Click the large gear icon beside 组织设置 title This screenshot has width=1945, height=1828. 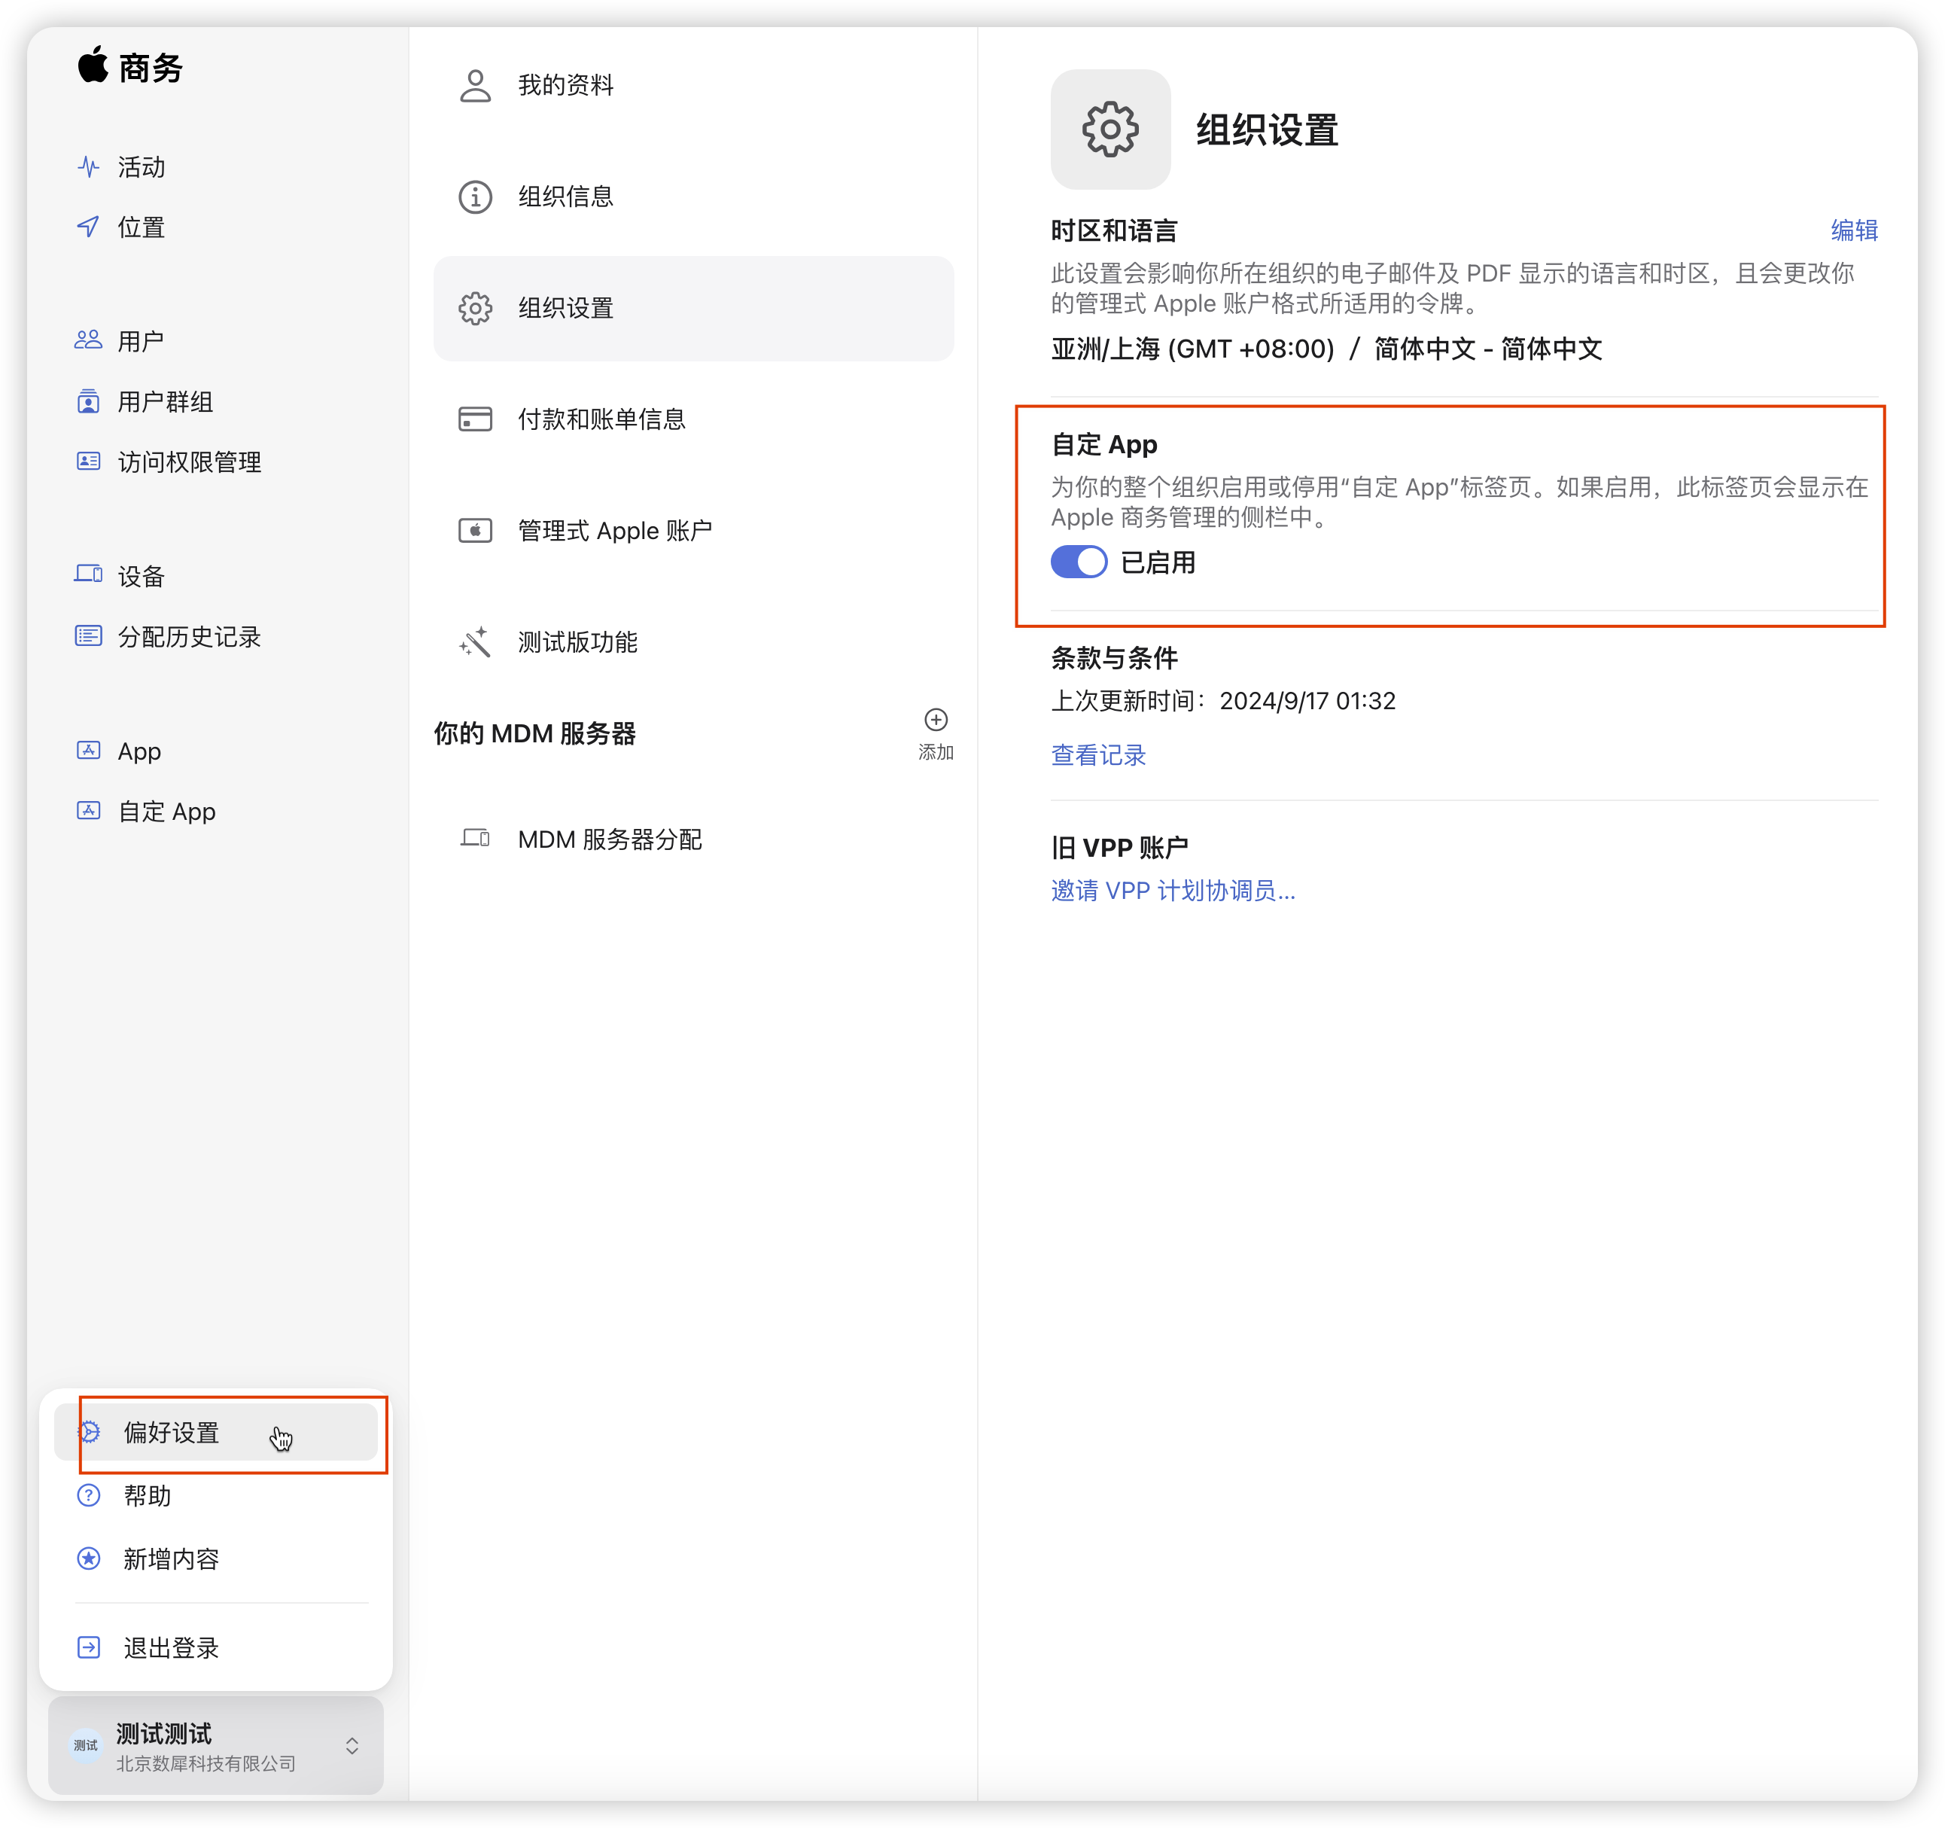pyautogui.click(x=1110, y=129)
